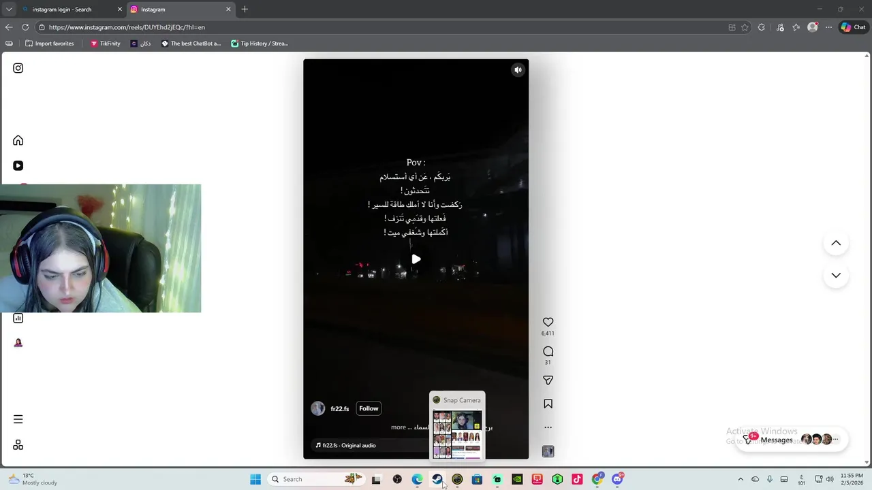Open profile avatar in Instagram sidebar
The width and height of the screenshot is (872, 490).
(18, 342)
